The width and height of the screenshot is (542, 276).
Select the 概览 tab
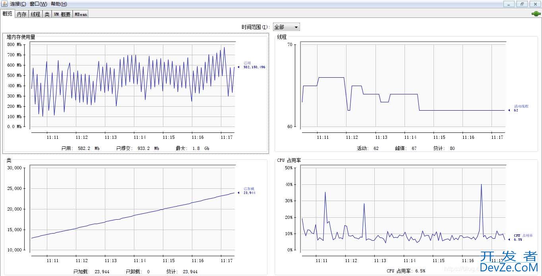pos(7,14)
